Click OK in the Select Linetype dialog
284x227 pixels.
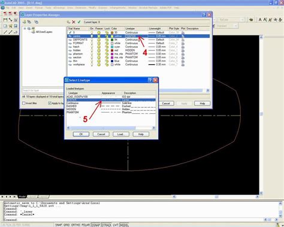81,134
